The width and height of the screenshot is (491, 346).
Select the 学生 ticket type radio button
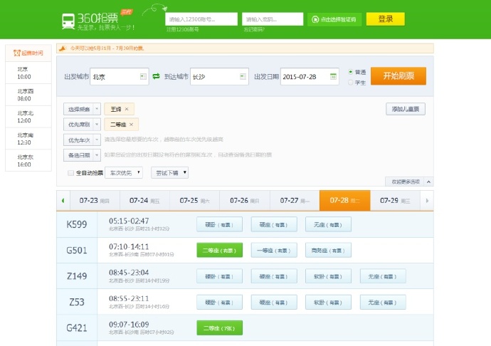pos(351,82)
